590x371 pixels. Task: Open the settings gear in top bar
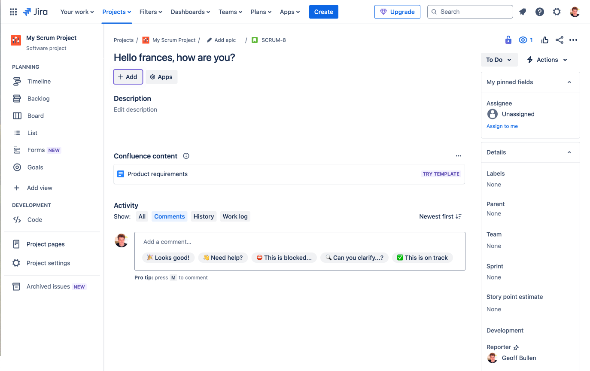557,12
